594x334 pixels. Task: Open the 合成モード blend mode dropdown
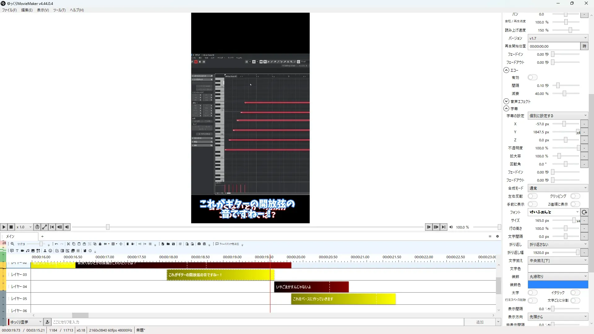tap(557, 188)
